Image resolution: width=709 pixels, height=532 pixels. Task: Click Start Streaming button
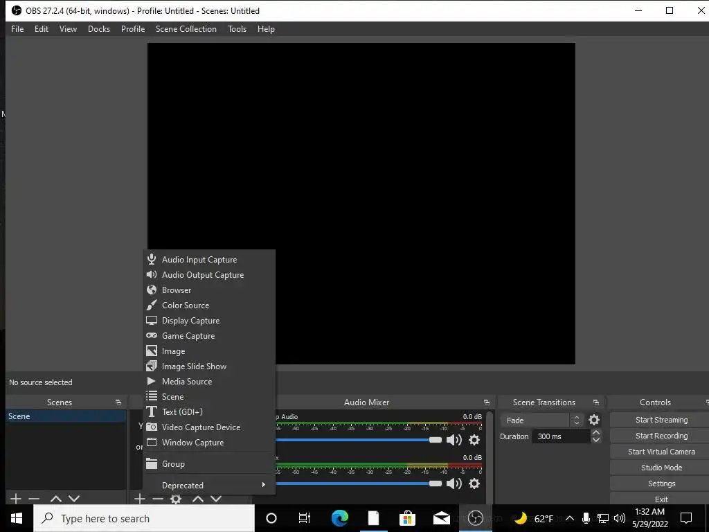[661, 420]
